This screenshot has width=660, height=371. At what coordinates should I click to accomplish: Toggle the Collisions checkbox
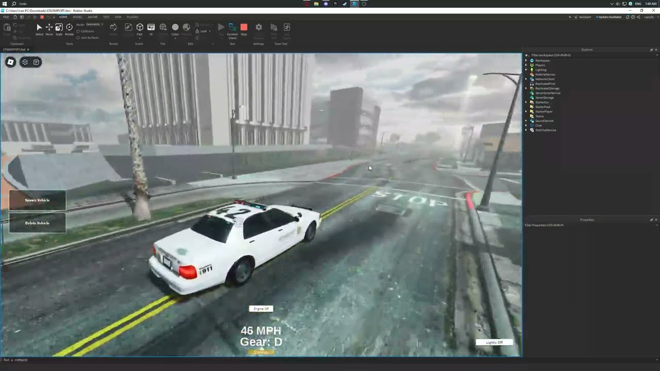(78, 31)
